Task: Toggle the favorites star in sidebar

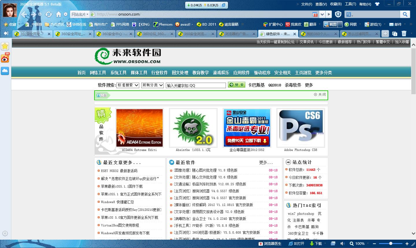Action: click(5, 46)
